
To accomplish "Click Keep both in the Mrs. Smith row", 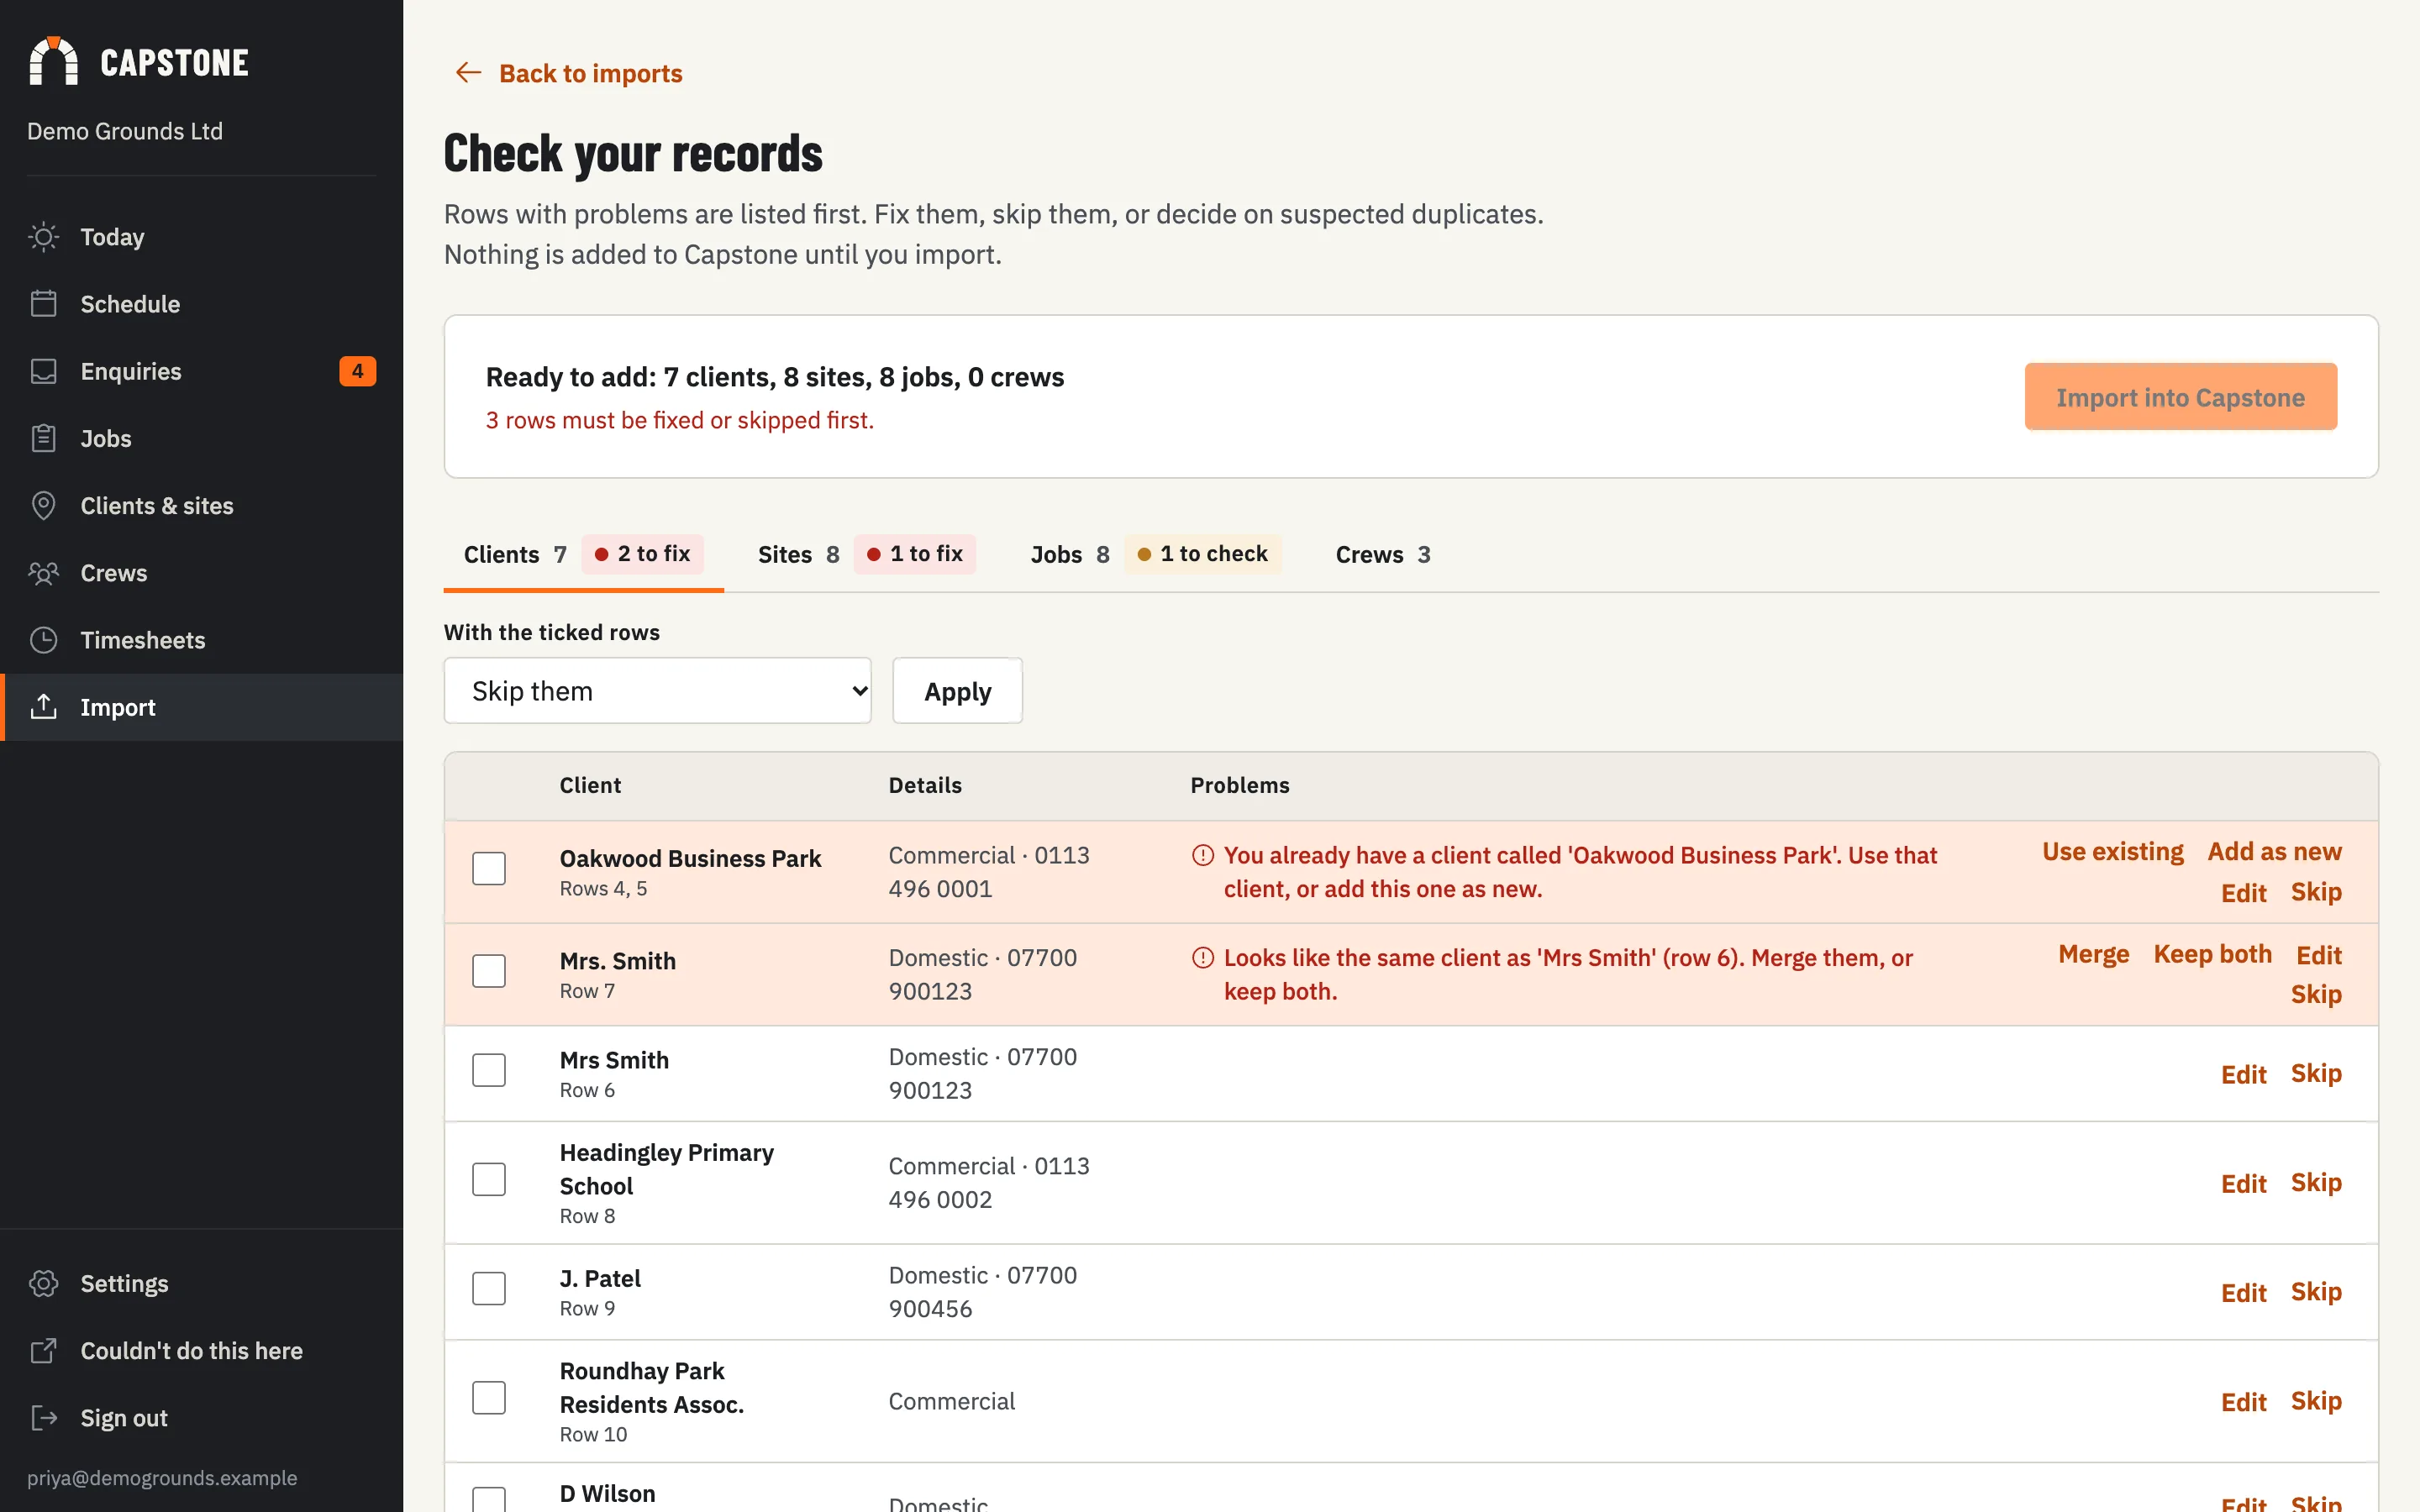I will tap(2212, 955).
